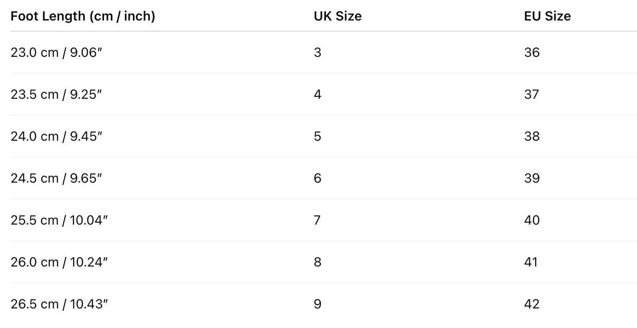Click the EU Size column header
Viewport: 637px width, 328px height.
click(x=547, y=16)
